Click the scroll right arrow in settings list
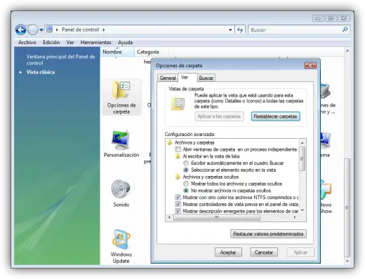 click(x=294, y=217)
